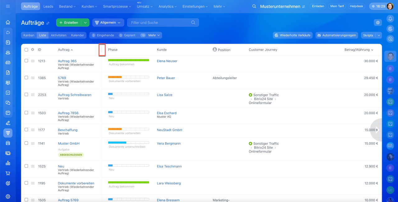Open the calendar icon in left sidebar

click(x=8, y=113)
